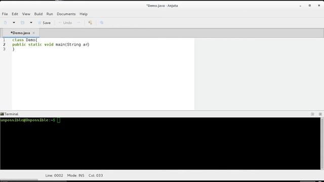Click 'Mode: INS' in status bar
The image size is (324, 182).
[x=75, y=175]
